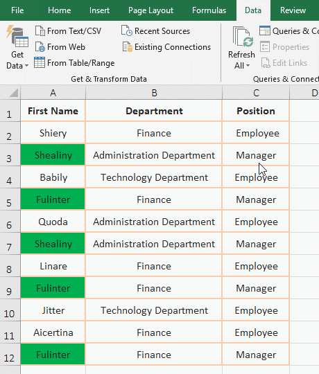Click Finance cell in row 2
Screen dimensions: 319x374
coord(154,133)
